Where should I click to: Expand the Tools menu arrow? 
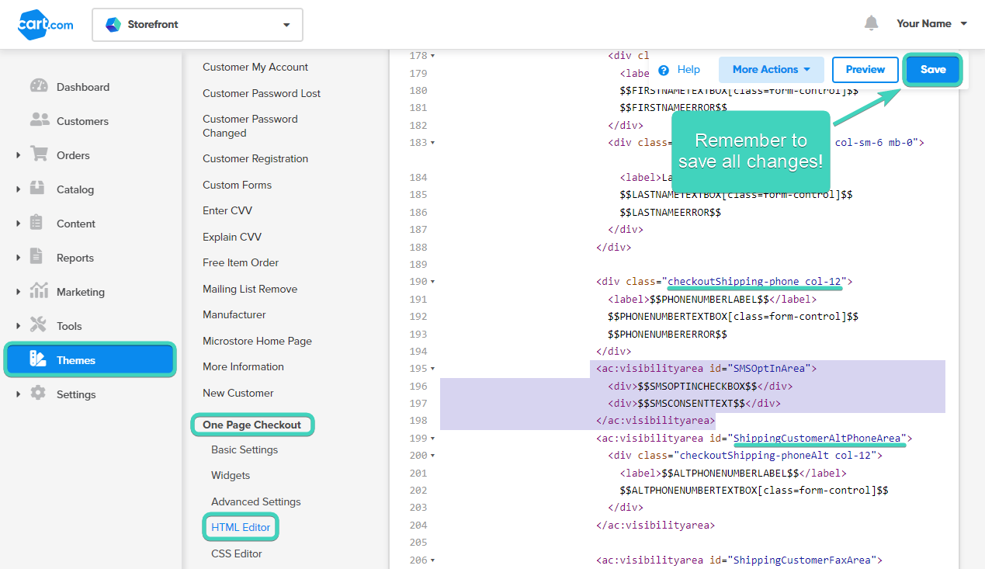18,326
